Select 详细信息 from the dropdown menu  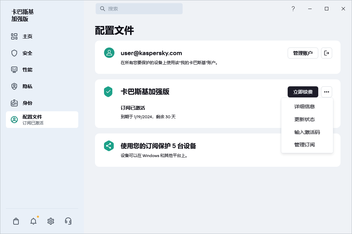[304, 106]
